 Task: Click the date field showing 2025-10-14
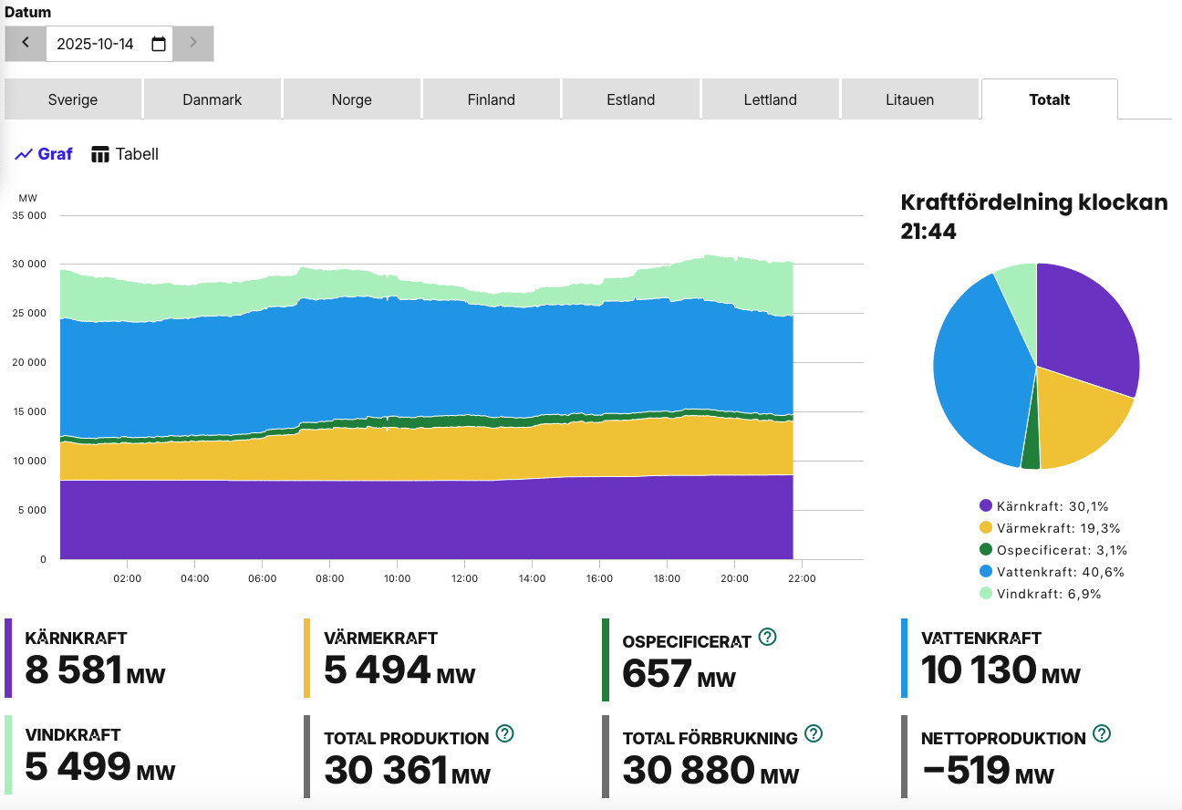pyautogui.click(x=95, y=44)
